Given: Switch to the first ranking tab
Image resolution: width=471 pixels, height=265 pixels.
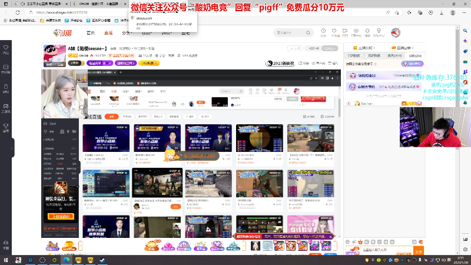Looking at the screenshot, I should [354, 55].
